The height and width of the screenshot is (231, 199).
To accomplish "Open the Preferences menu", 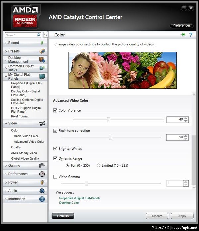I will point(181,25).
